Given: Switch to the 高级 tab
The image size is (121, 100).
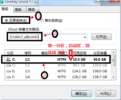Looking at the screenshot, I should pyautogui.click(x=20, y=9).
